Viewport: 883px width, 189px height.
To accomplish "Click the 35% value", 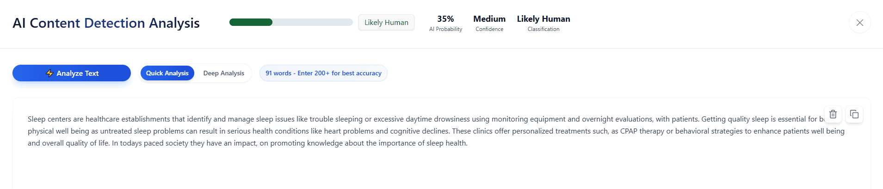I will pyautogui.click(x=445, y=19).
